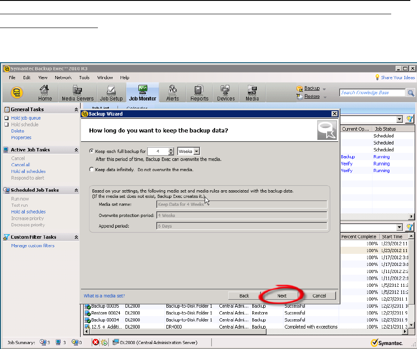Click Cancel all in Active Job Tasks
417x349 pixels.
point(20,164)
